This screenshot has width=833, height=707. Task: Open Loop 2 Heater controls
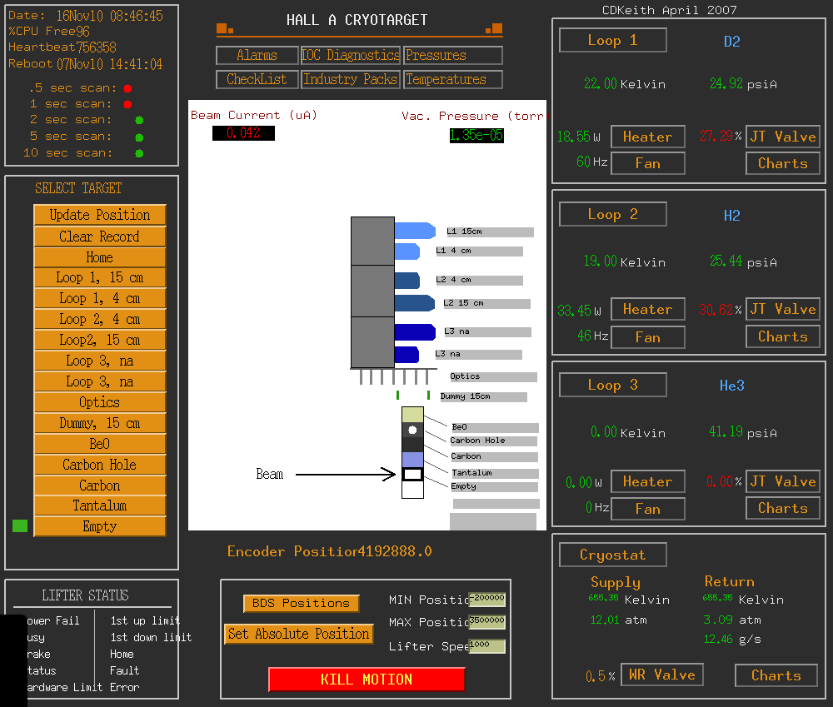pyautogui.click(x=647, y=309)
